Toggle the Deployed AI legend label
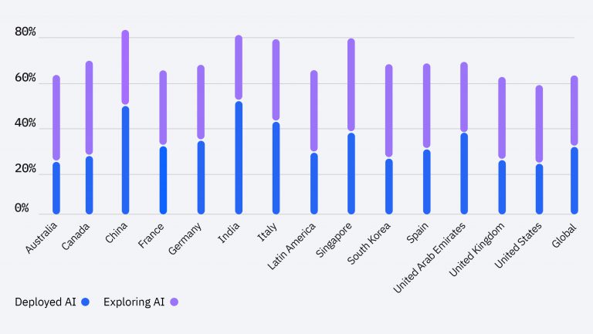This screenshot has height=334, width=593. [46, 302]
